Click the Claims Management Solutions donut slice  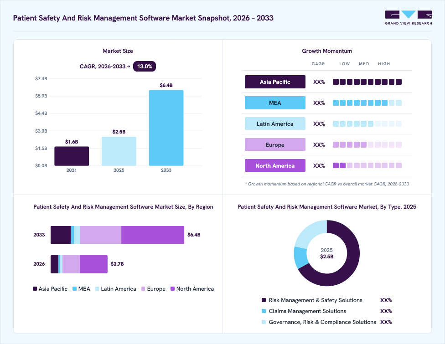(x=301, y=257)
